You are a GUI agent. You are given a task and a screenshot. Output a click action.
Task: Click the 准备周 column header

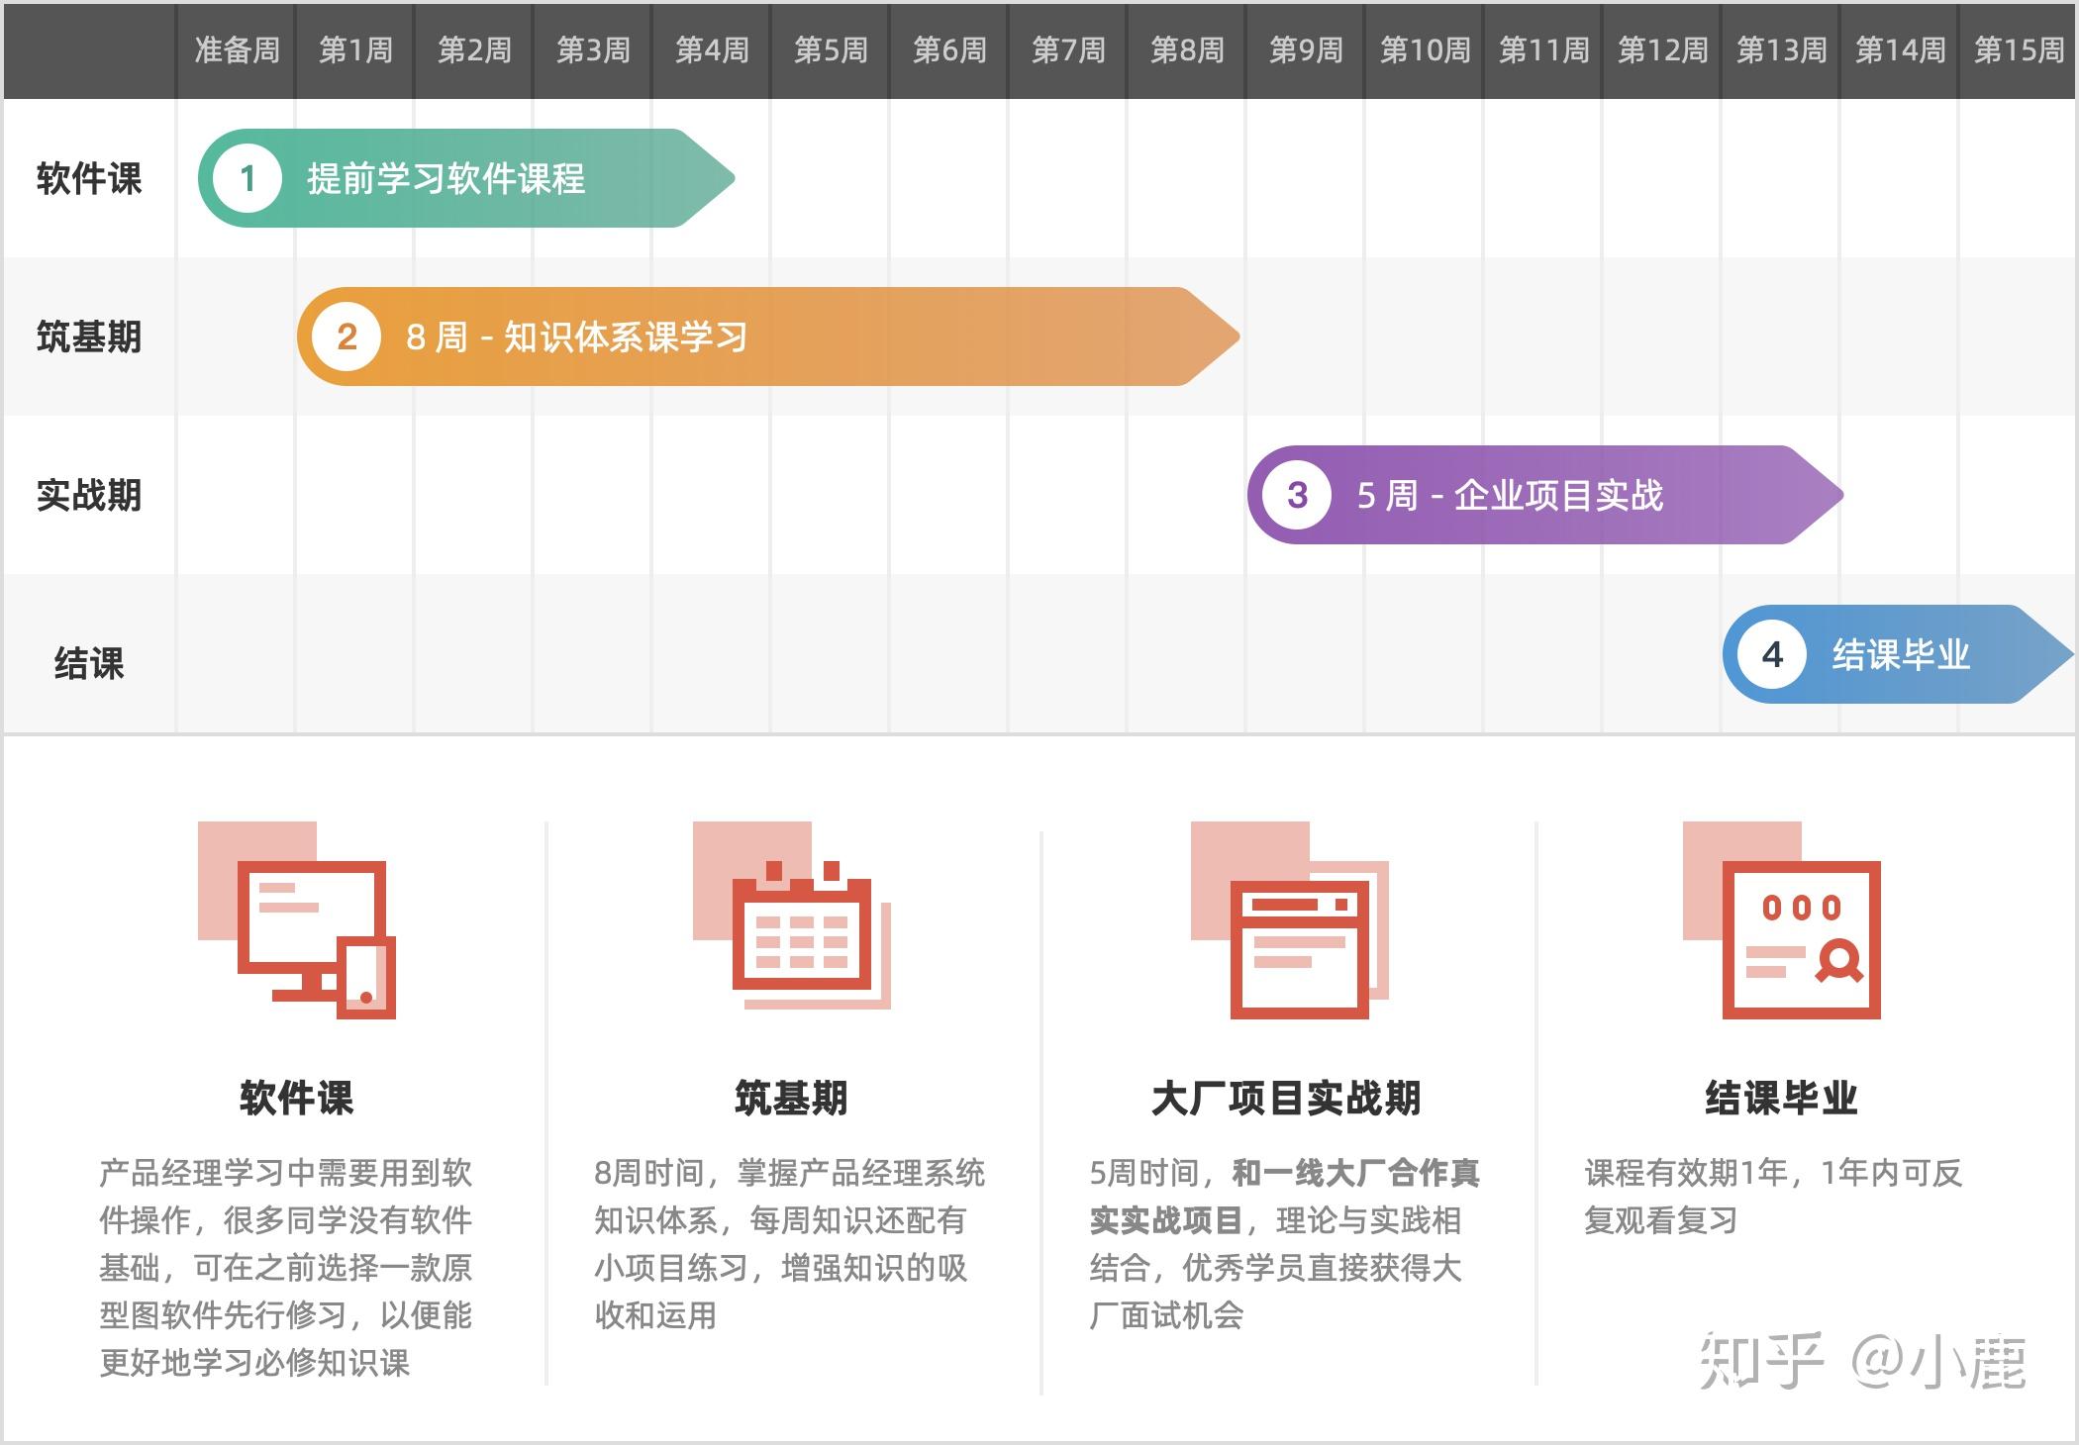pos(237,50)
